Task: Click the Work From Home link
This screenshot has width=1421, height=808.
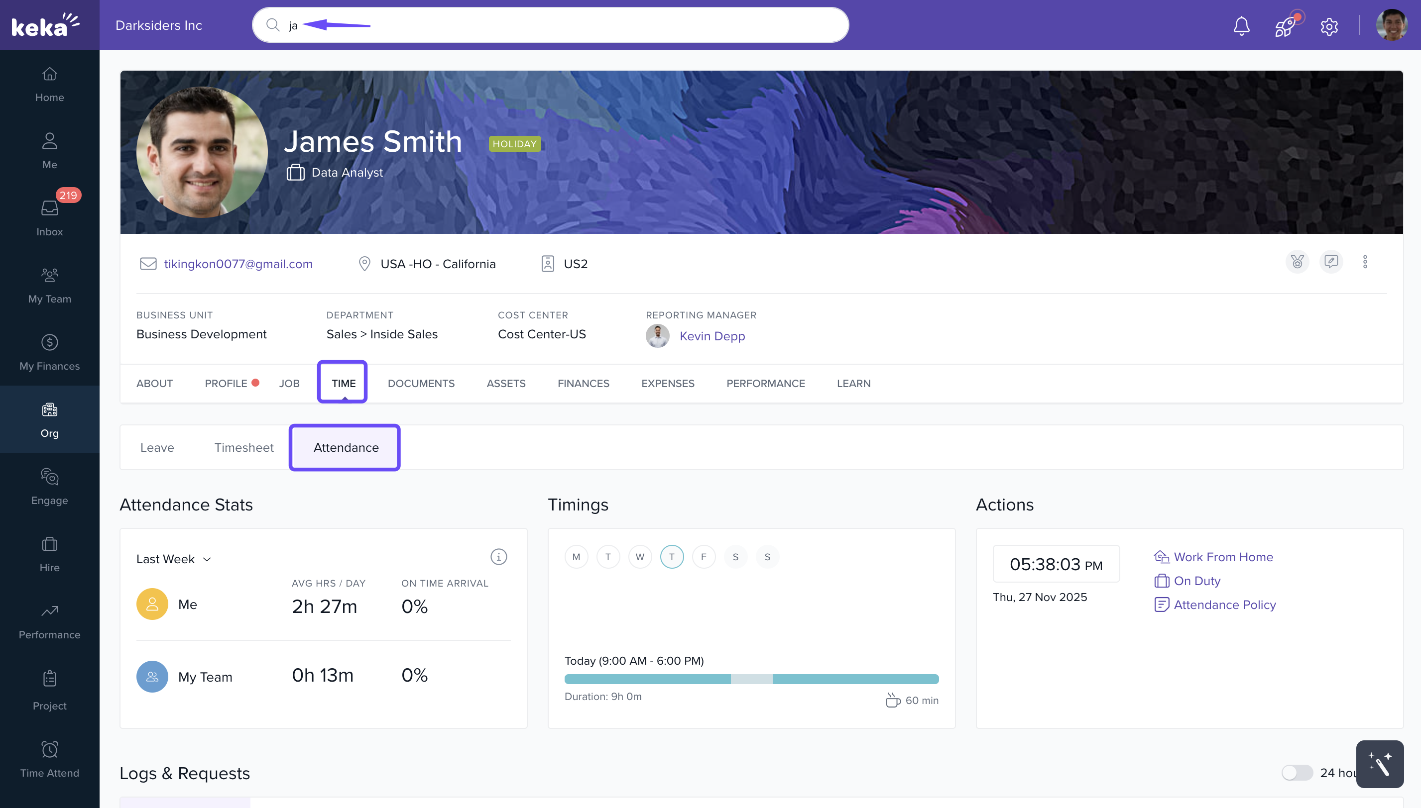Action: [1223, 557]
